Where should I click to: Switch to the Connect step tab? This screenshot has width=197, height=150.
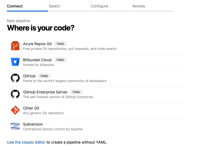27,7
